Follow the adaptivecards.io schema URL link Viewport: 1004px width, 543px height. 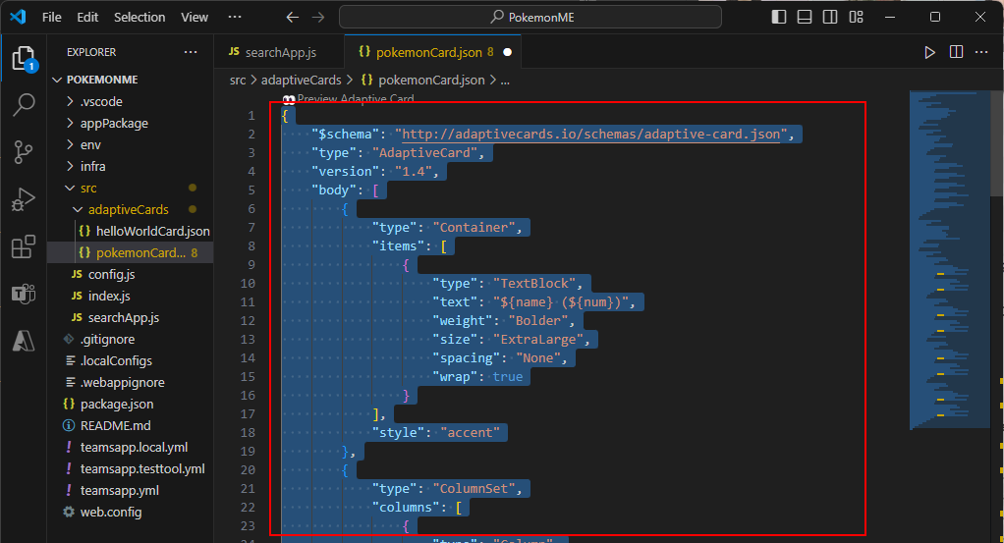591,135
